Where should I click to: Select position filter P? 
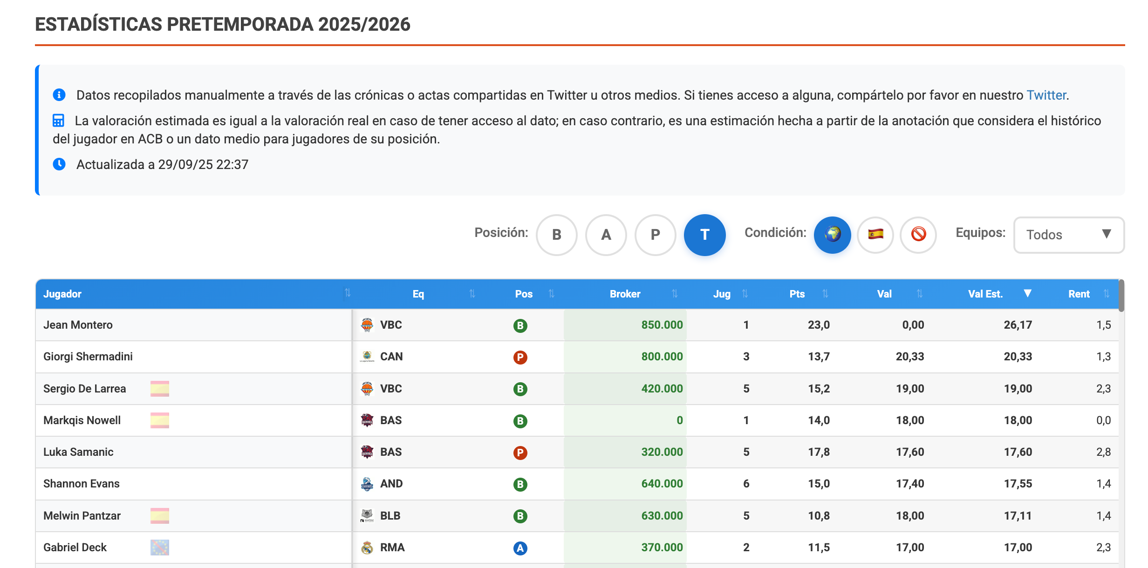655,235
